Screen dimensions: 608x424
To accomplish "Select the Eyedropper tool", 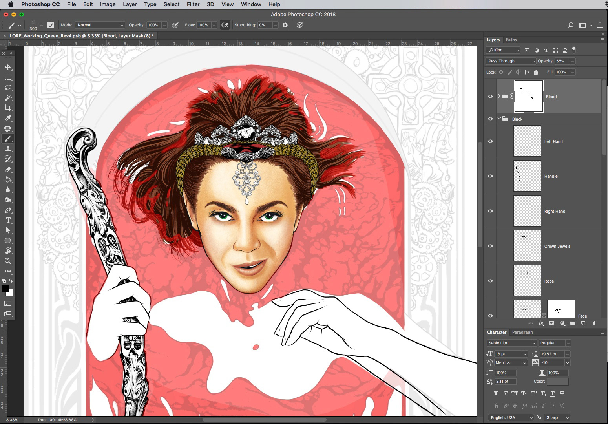I will tap(8, 118).
